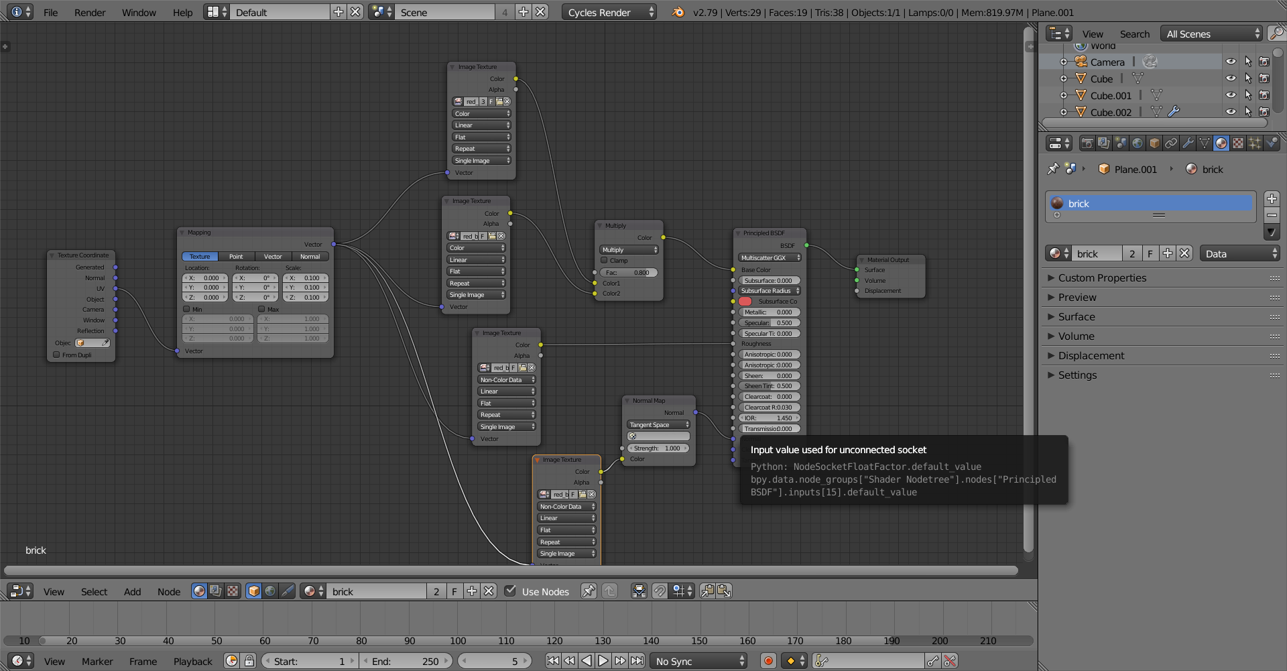Open the Render properties tab (camera icon)

click(x=1087, y=143)
